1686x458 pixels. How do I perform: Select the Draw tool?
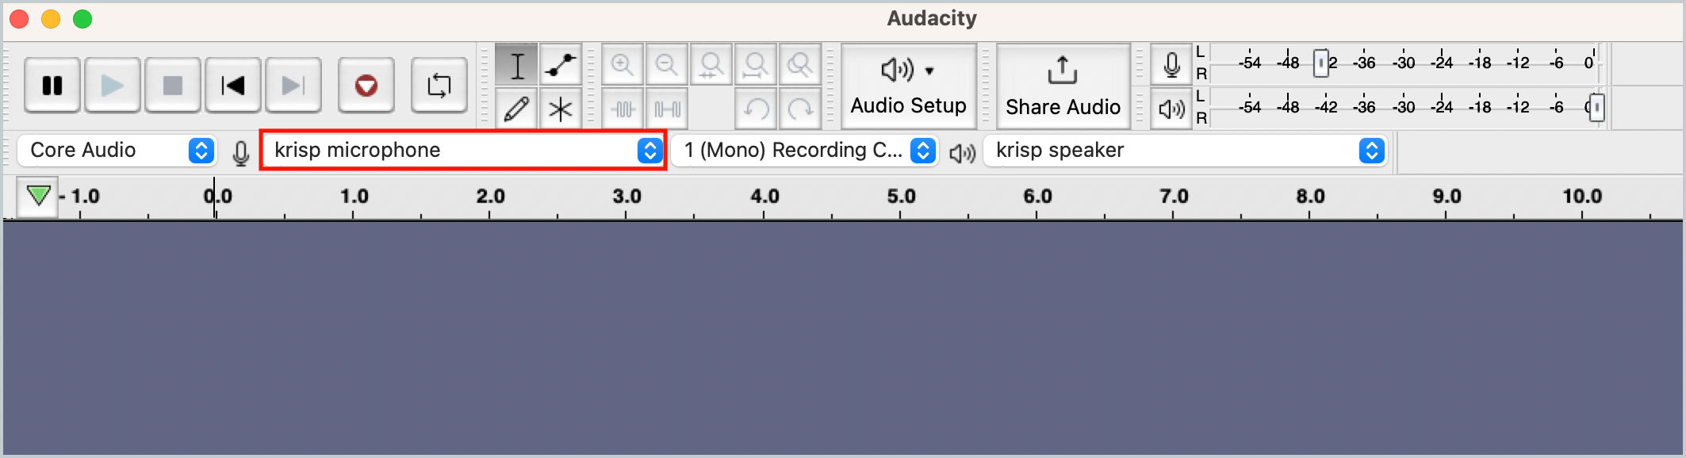516,109
